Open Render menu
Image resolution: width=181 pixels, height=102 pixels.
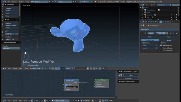(14, 2)
